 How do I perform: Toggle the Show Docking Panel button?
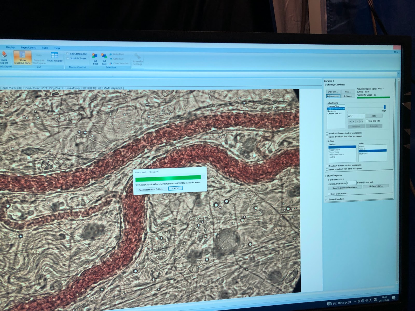point(23,57)
